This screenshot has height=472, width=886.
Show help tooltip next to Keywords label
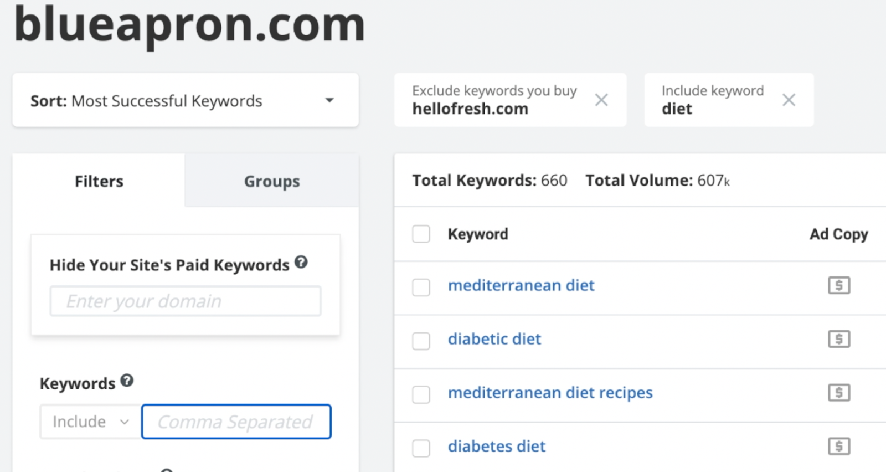tap(127, 381)
